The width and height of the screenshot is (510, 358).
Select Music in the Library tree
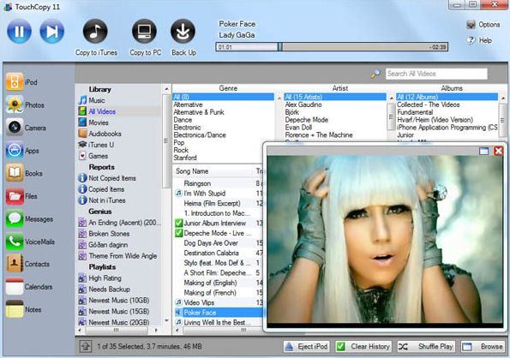pyautogui.click(x=92, y=100)
